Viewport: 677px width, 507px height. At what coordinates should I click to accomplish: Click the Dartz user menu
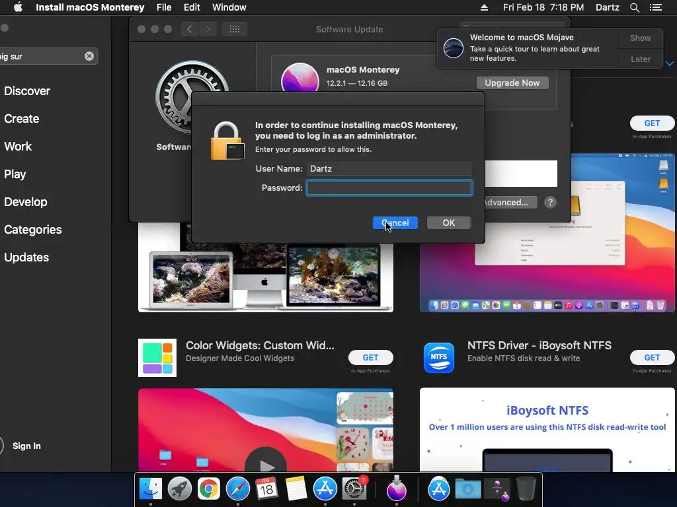tap(607, 7)
